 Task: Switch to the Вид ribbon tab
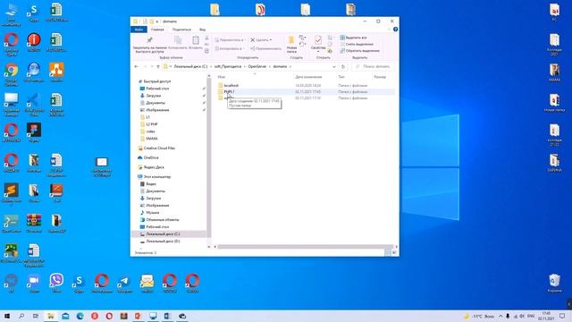point(203,30)
